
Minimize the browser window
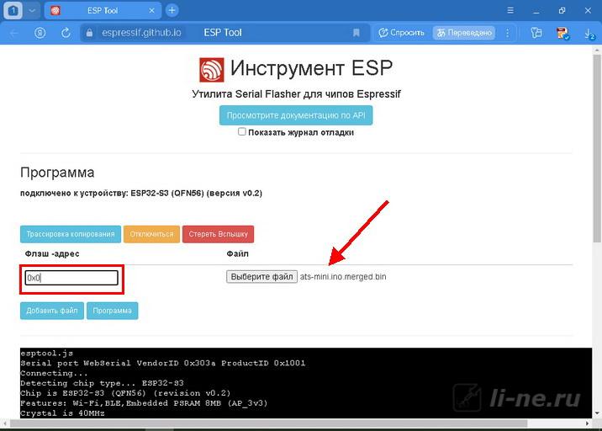(x=536, y=11)
